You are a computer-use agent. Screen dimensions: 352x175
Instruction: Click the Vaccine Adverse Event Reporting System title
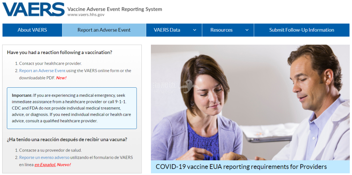click(x=114, y=9)
